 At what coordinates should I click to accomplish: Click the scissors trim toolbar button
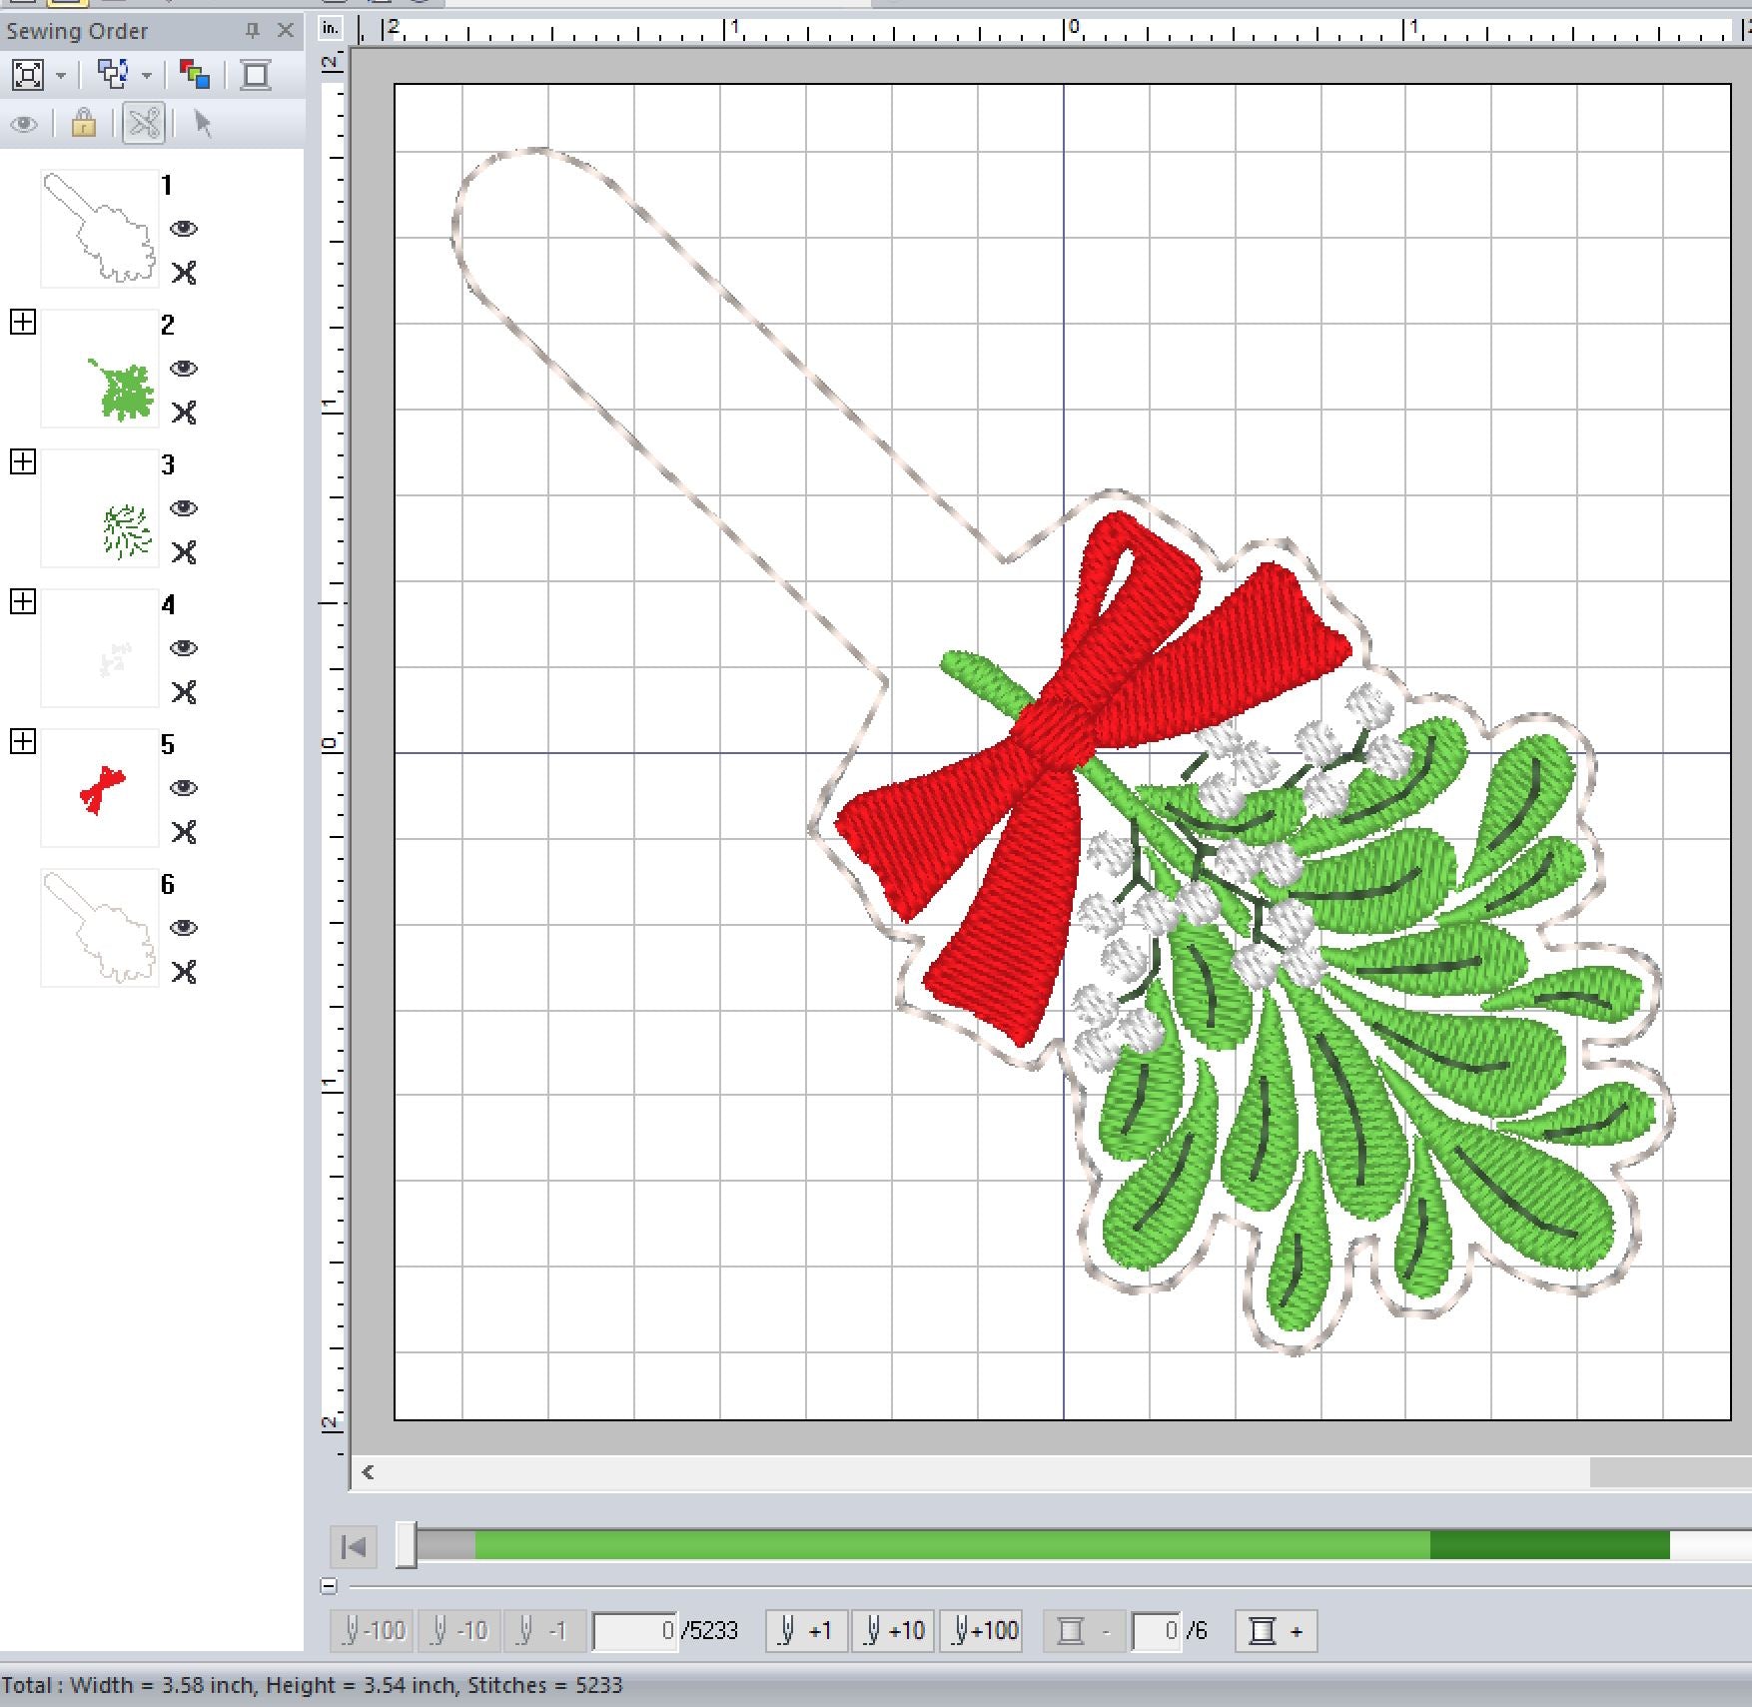coord(144,124)
